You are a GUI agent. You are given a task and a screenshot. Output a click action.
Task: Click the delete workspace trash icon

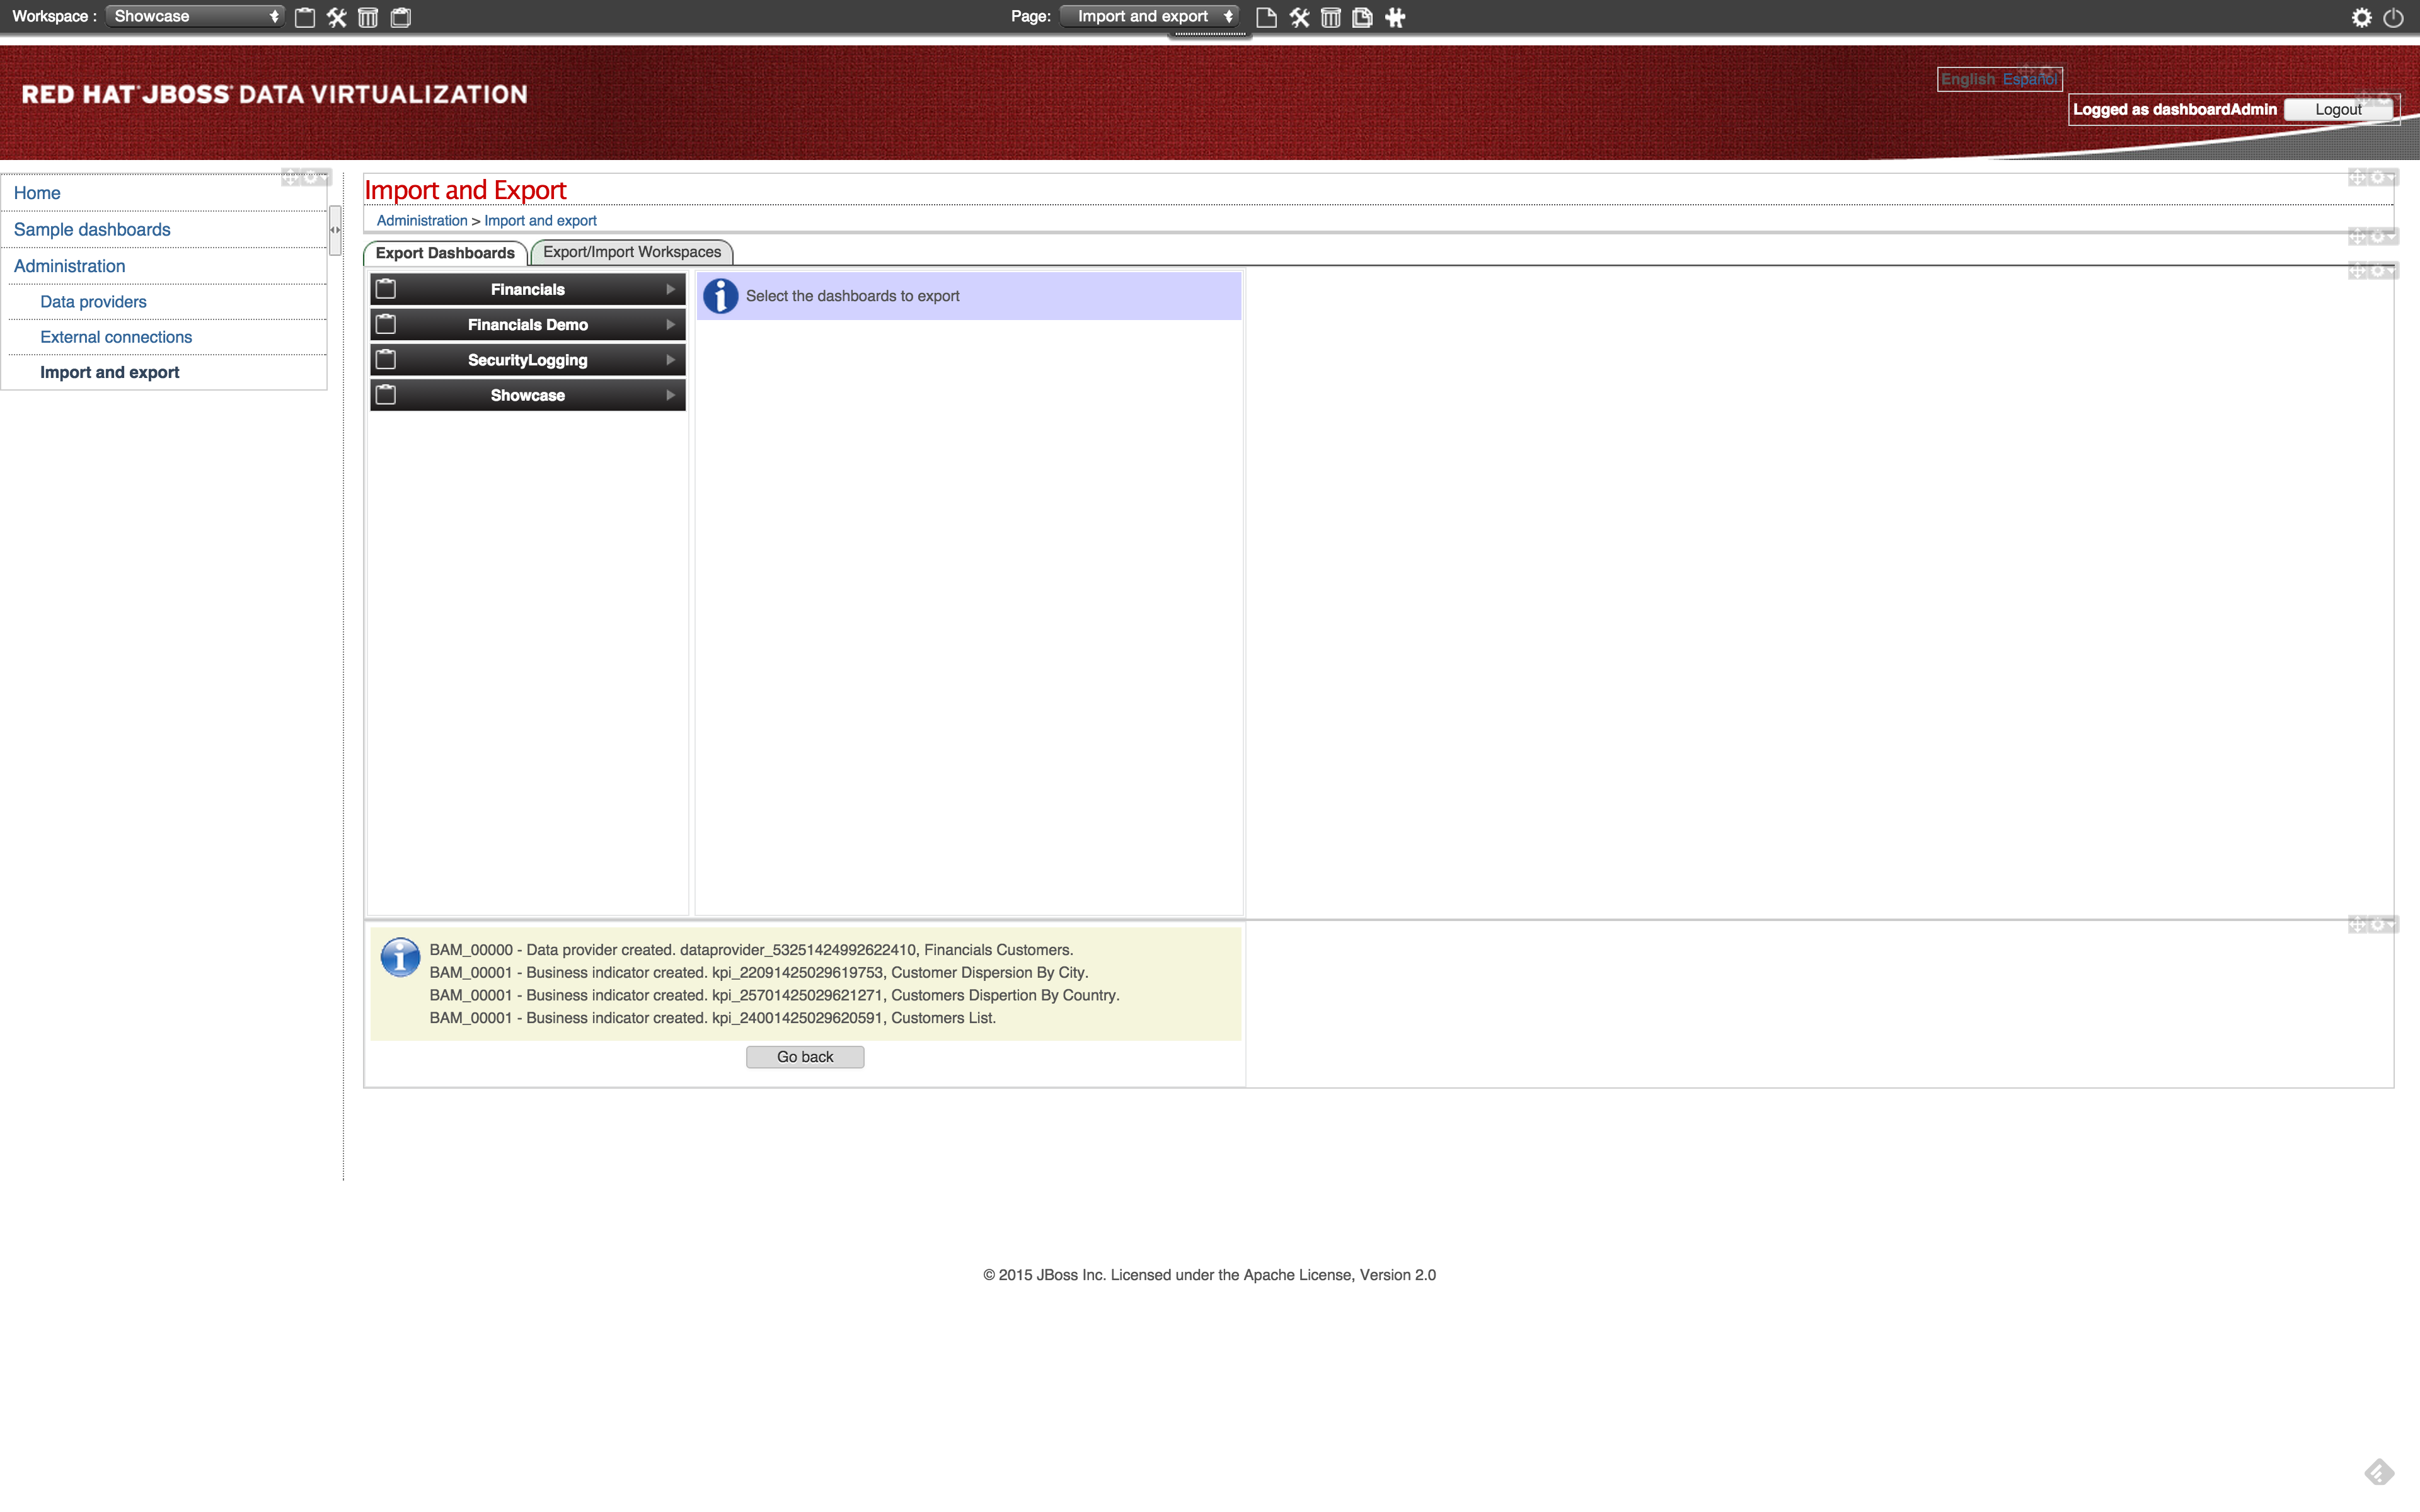click(368, 17)
